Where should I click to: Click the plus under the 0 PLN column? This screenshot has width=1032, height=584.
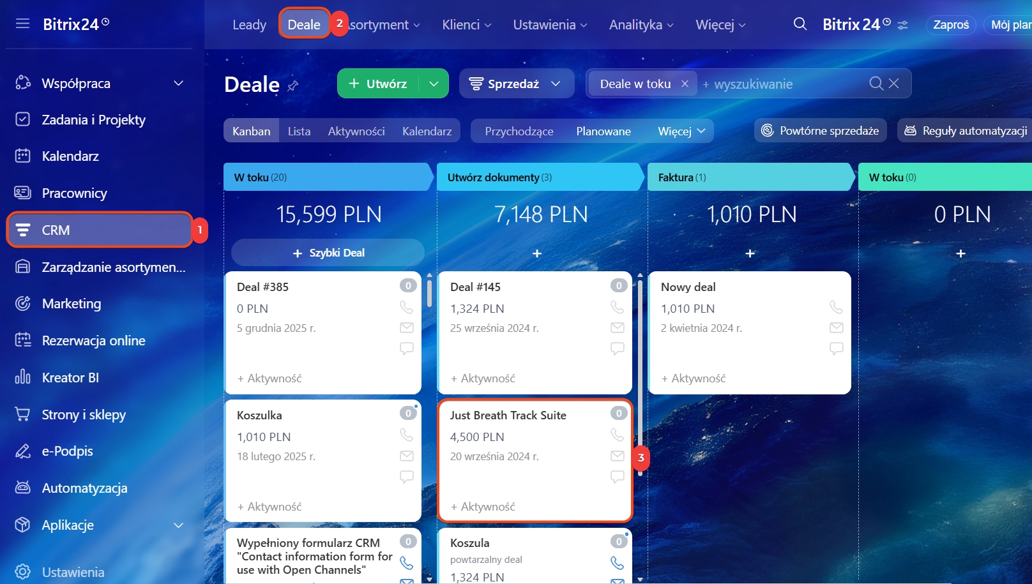tap(960, 253)
